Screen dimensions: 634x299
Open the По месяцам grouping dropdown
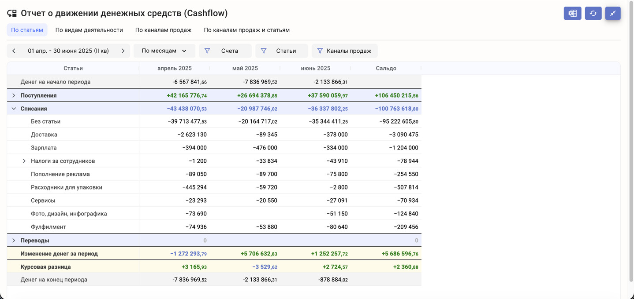[x=164, y=51]
